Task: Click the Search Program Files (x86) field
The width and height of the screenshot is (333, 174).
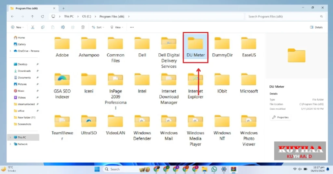Action: [x=285, y=16]
